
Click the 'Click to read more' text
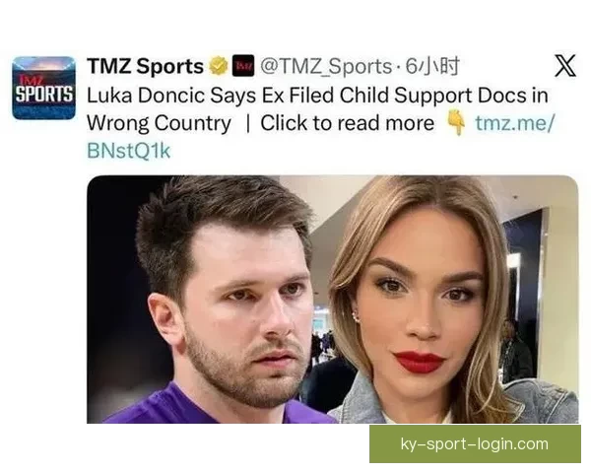(347, 123)
